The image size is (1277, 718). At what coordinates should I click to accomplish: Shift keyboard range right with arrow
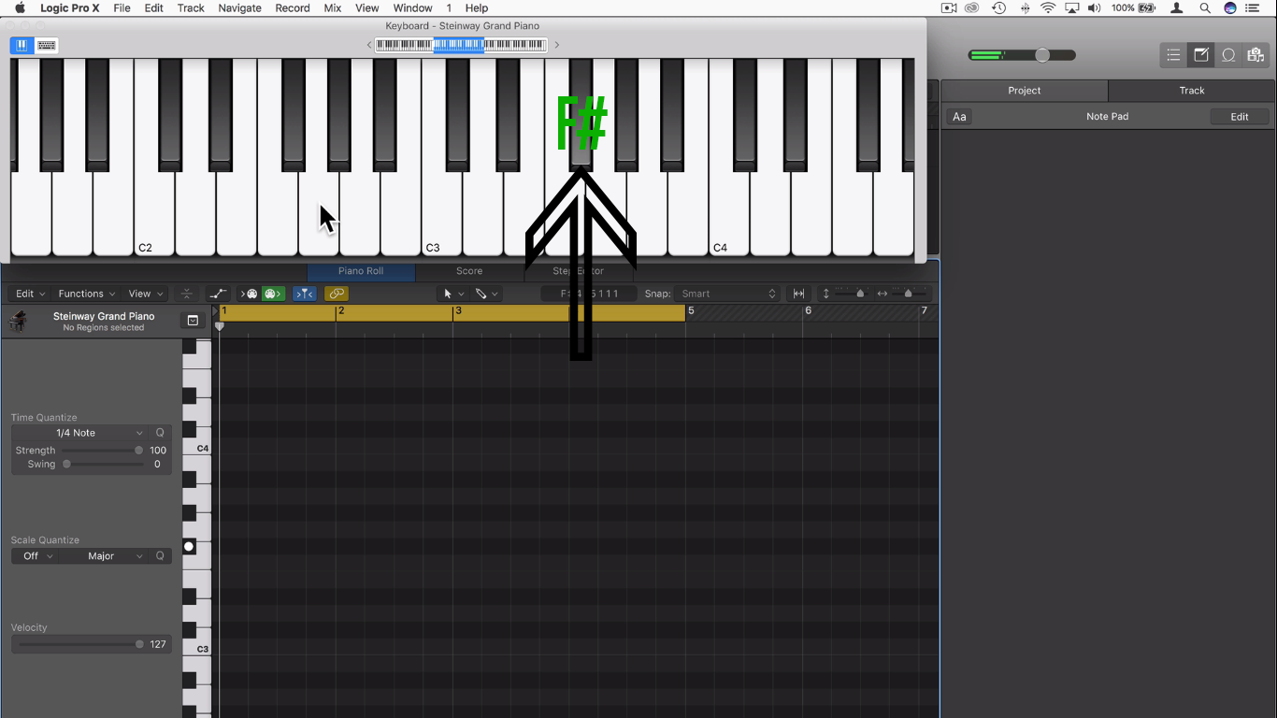557,45
